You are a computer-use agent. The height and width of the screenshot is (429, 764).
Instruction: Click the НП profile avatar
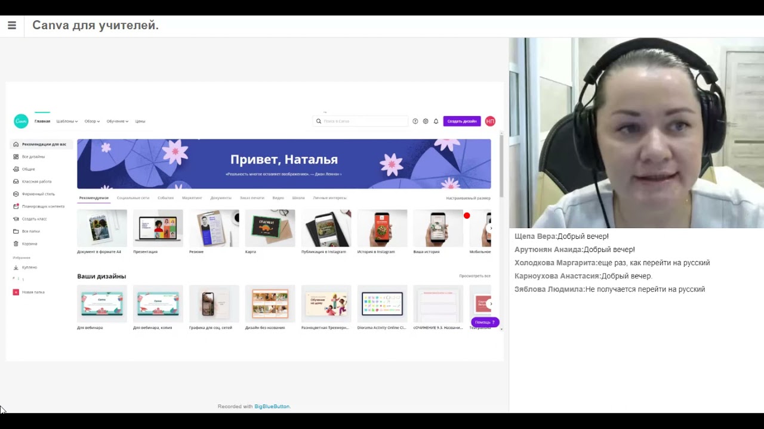pyautogui.click(x=490, y=121)
